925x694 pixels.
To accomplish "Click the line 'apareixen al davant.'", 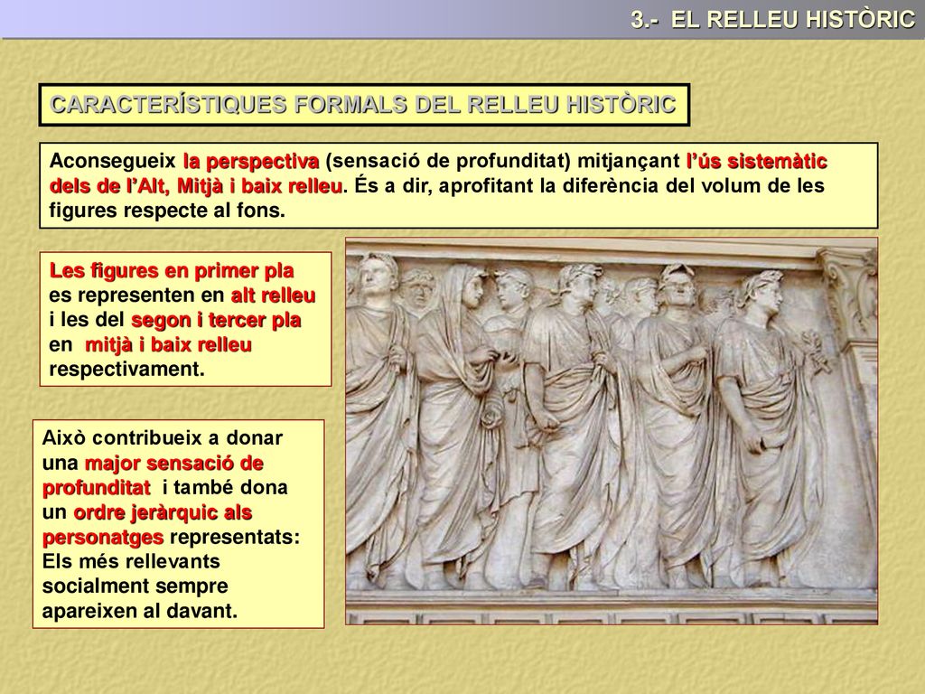I will [x=140, y=611].
